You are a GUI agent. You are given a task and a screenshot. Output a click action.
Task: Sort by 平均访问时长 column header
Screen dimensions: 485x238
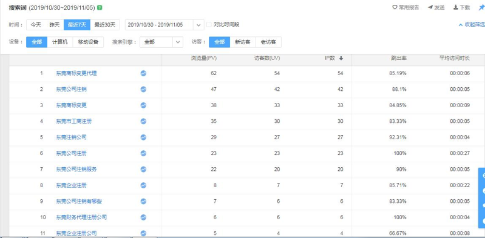tap(455, 58)
